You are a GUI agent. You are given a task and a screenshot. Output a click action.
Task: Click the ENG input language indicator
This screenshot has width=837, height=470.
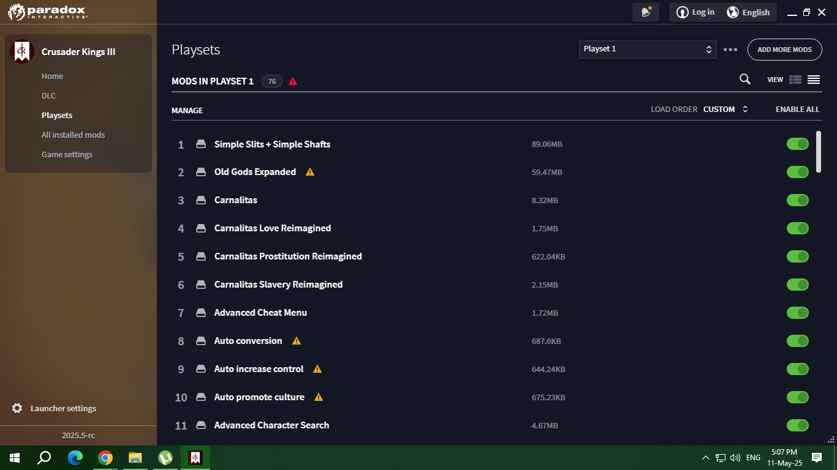753,458
